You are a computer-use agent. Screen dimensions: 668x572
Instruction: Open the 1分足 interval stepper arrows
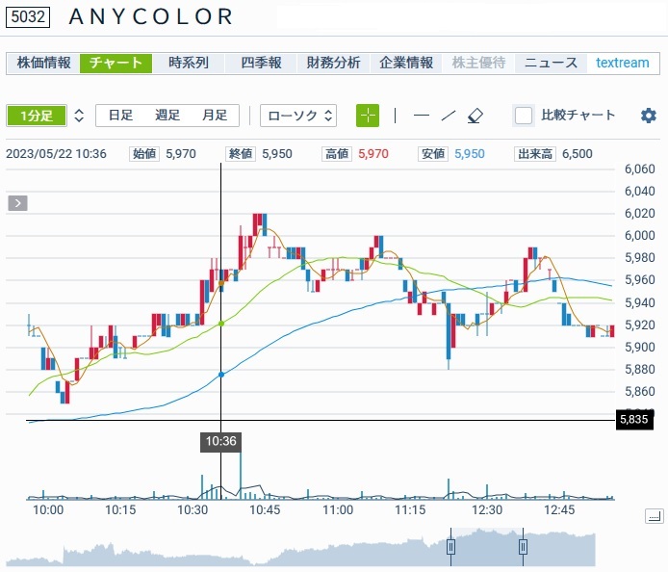tap(79, 116)
